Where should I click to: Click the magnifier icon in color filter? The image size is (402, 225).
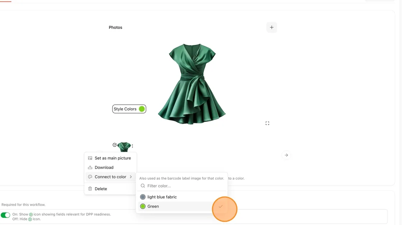[143, 186]
